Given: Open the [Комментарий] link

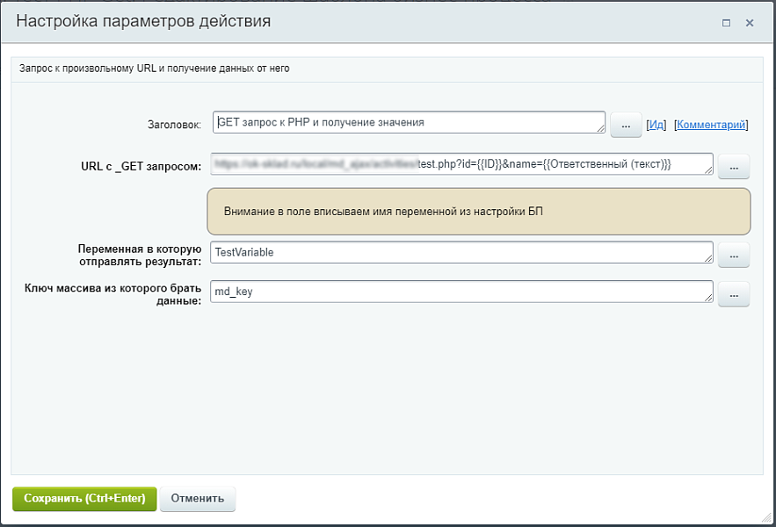Looking at the screenshot, I should coord(709,124).
